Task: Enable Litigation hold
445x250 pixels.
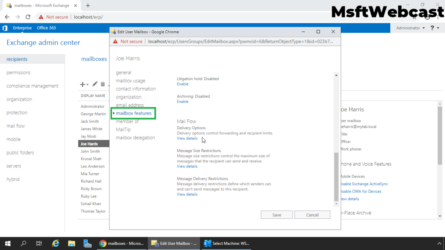Action: point(183,84)
